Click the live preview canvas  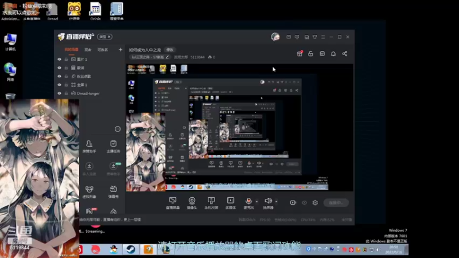click(239, 127)
